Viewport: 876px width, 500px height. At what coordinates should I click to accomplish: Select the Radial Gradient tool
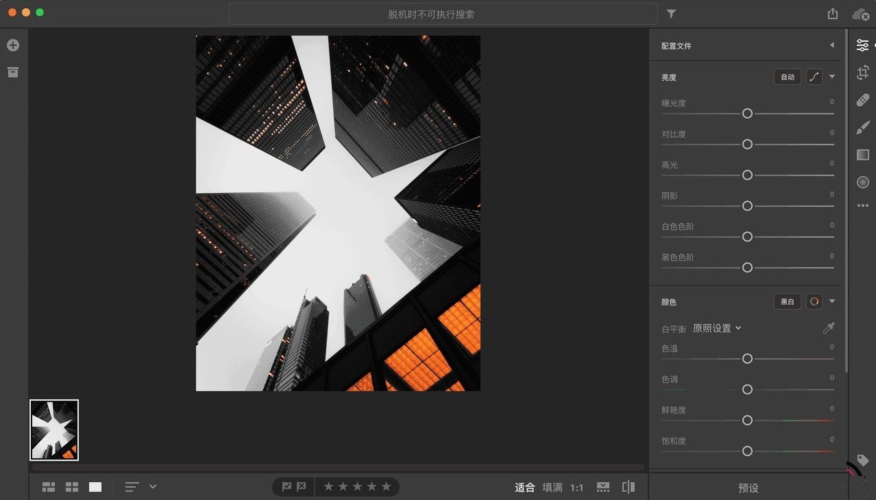(x=862, y=182)
